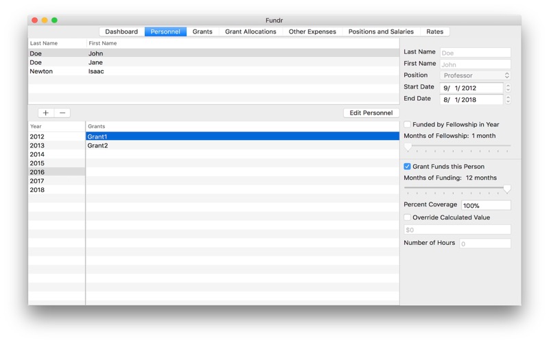The height and width of the screenshot is (343, 549).
Task: Click the Months of Funding slider handle
Action: [507, 189]
